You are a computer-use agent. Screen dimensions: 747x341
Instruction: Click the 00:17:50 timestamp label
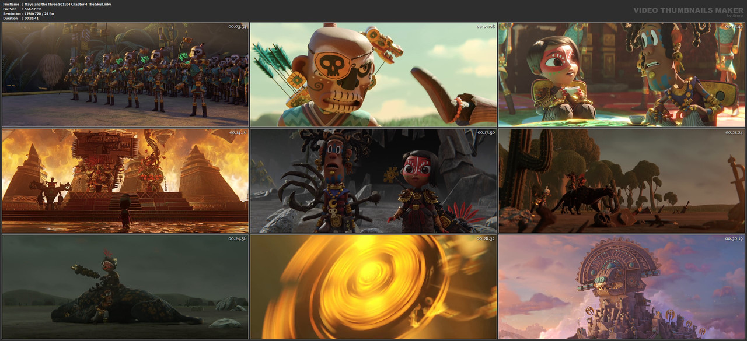coord(486,133)
